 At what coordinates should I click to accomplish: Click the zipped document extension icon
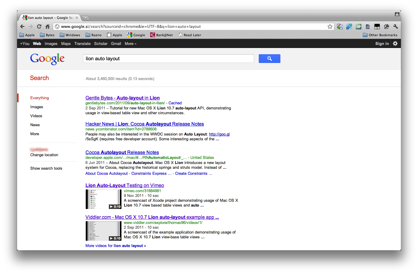pyautogui.click(x=368, y=27)
